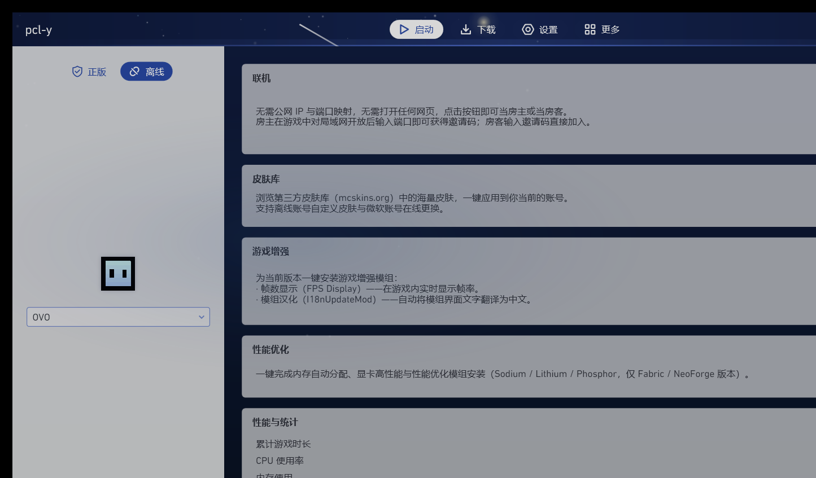
Task: Click the 皮肤库 card heading
Action: coord(266,179)
